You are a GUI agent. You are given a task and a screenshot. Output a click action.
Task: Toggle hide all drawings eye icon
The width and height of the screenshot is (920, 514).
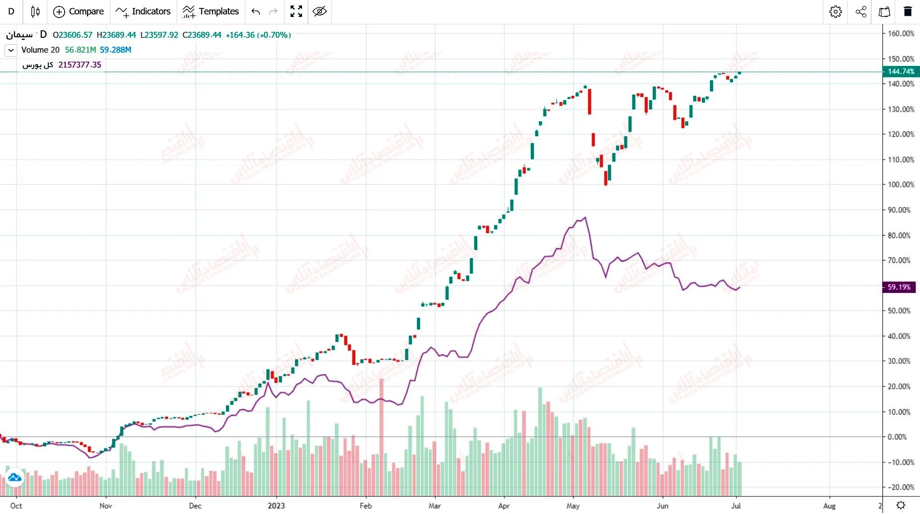tap(320, 11)
